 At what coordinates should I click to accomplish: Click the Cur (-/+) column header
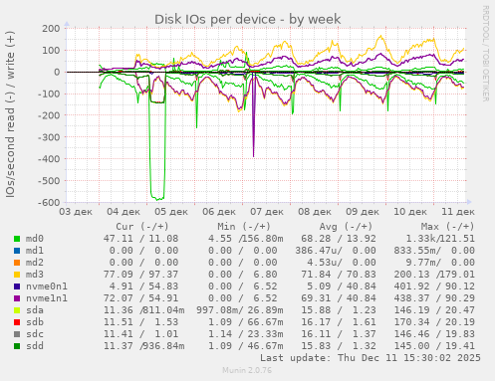click(x=142, y=227)
